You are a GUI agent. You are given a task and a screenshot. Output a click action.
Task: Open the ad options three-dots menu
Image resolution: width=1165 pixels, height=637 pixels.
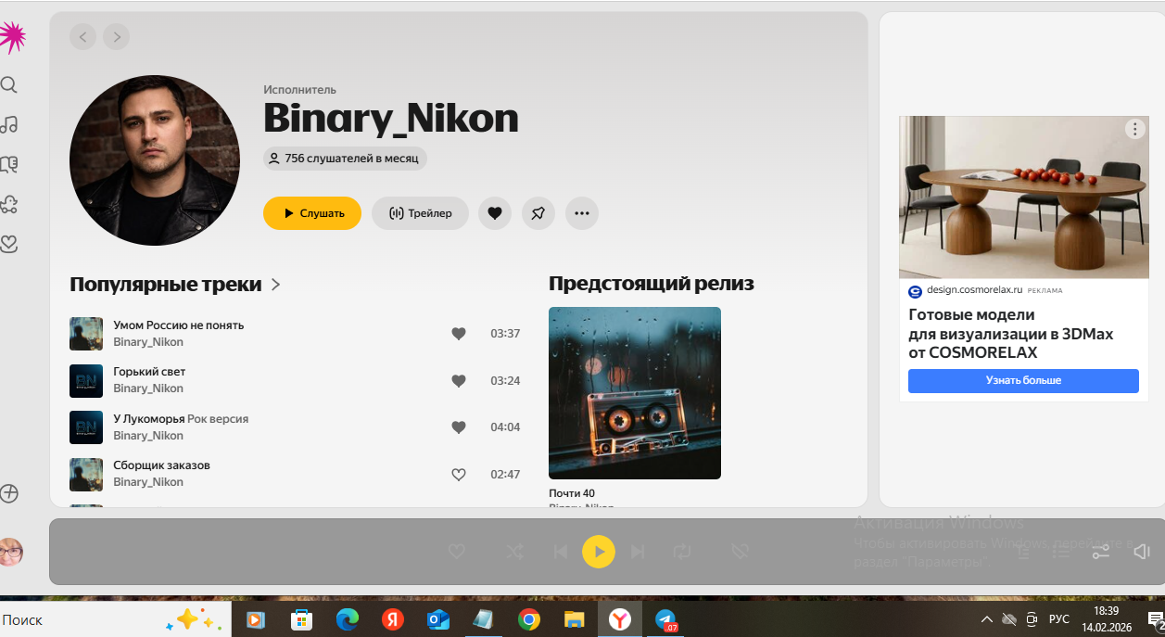pos(1135,129)
